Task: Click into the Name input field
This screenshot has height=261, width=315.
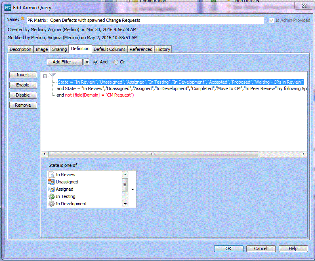Action: tap(145, 20)
